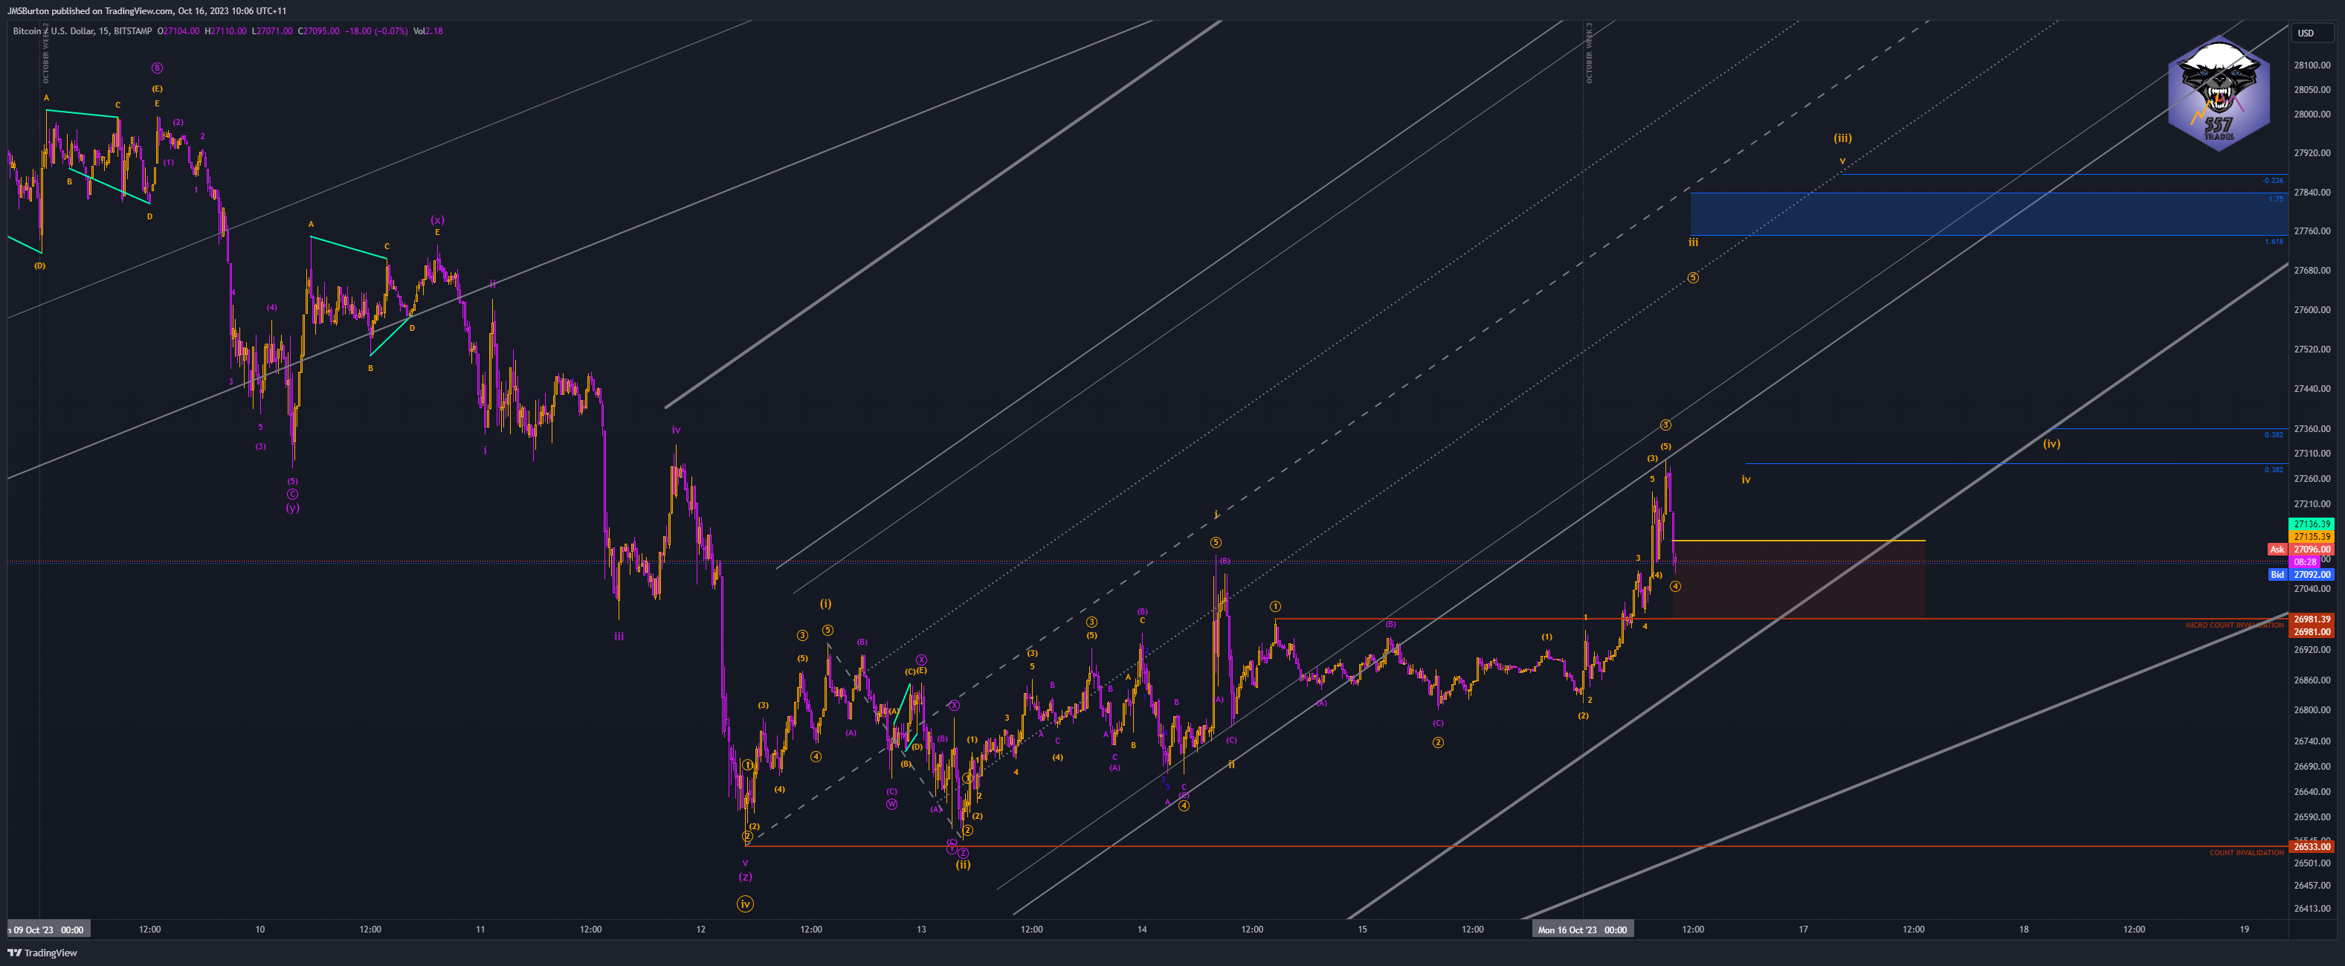Click the 27440.00 price axis label
2345x966 pixels.
click(x=2312, y=389)
